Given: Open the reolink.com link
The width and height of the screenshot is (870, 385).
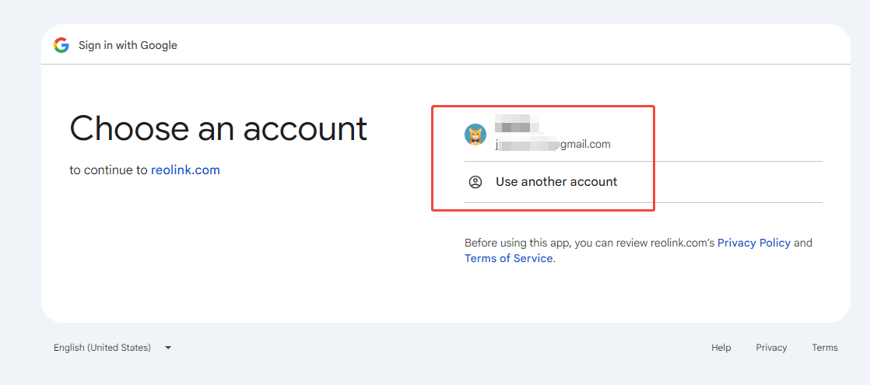Looking at the screenshot, I should pos(185,170).
